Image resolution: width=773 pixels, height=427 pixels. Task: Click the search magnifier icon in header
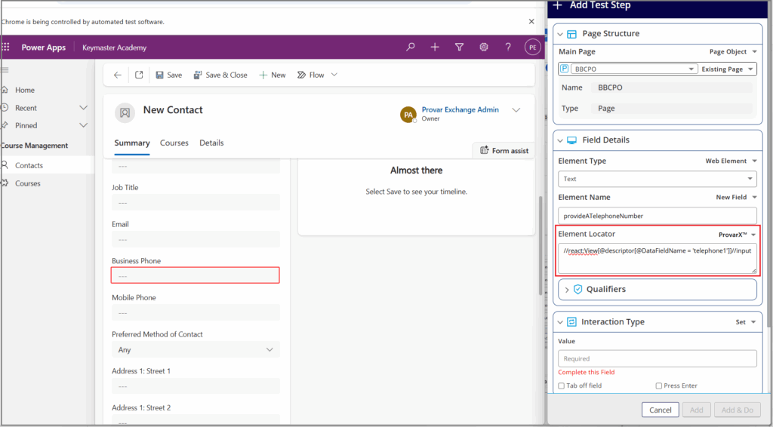coord(411,47)
